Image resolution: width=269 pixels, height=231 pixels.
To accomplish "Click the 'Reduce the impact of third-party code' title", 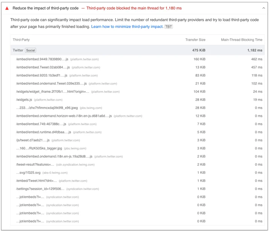I will 46,8.
